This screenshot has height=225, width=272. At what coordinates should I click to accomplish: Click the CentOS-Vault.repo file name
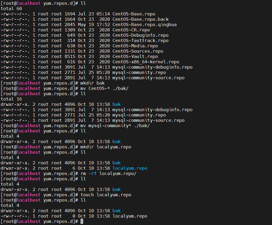click(135, 57)
